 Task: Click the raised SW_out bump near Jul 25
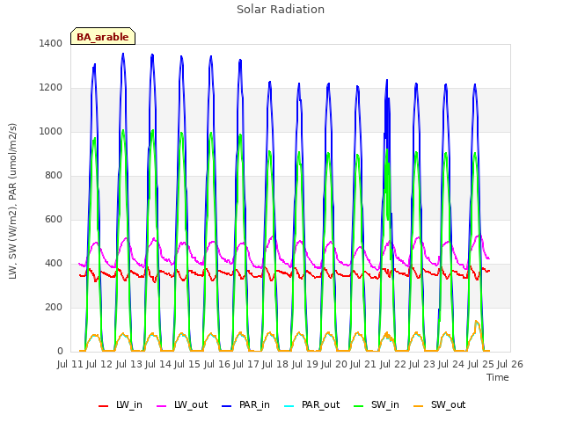(477, 323)
